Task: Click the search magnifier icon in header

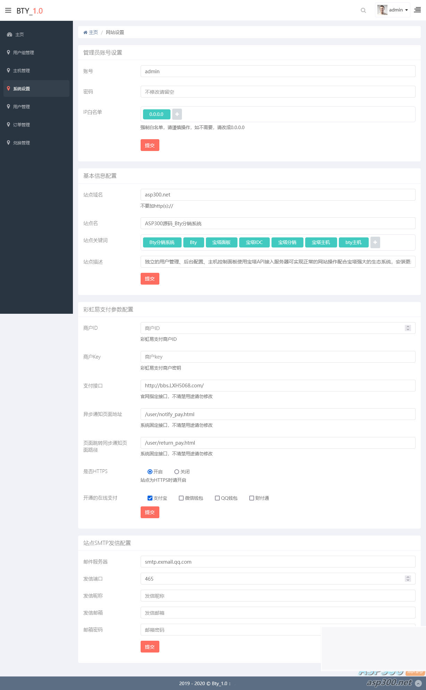Action: pos(363,10)
